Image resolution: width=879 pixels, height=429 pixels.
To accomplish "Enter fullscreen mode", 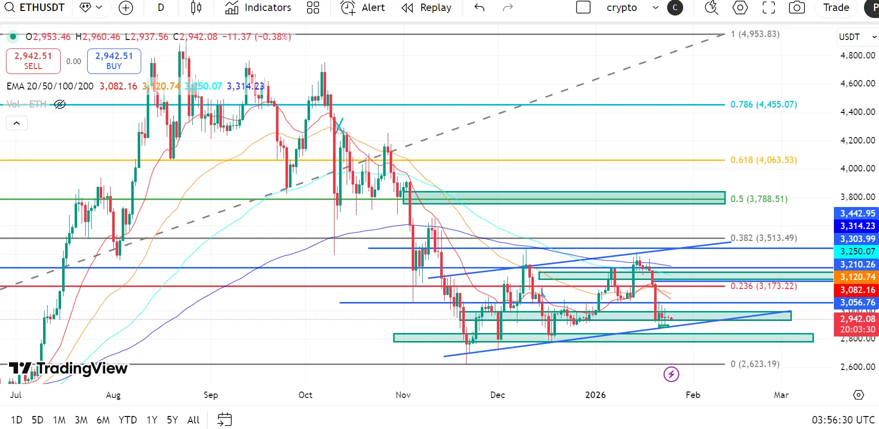I will pyautogui.click(x=769, y=7).
